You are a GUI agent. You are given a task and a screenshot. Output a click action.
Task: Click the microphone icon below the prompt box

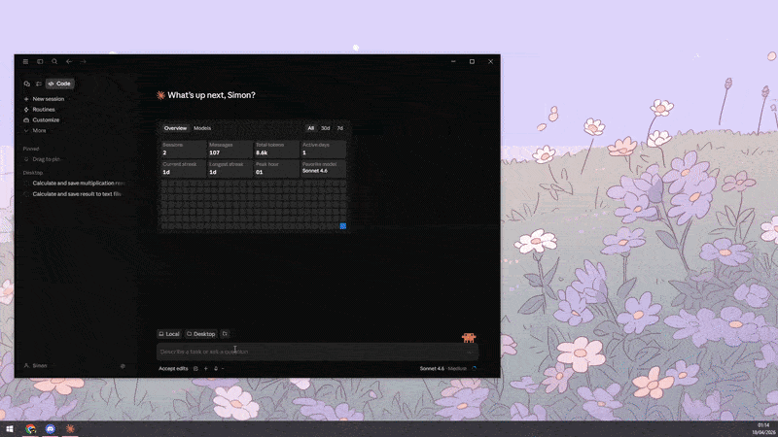(216, 369)
